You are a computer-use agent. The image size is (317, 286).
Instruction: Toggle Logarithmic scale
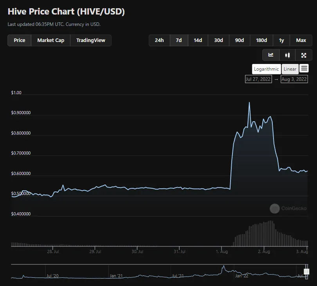coord(267,69)
